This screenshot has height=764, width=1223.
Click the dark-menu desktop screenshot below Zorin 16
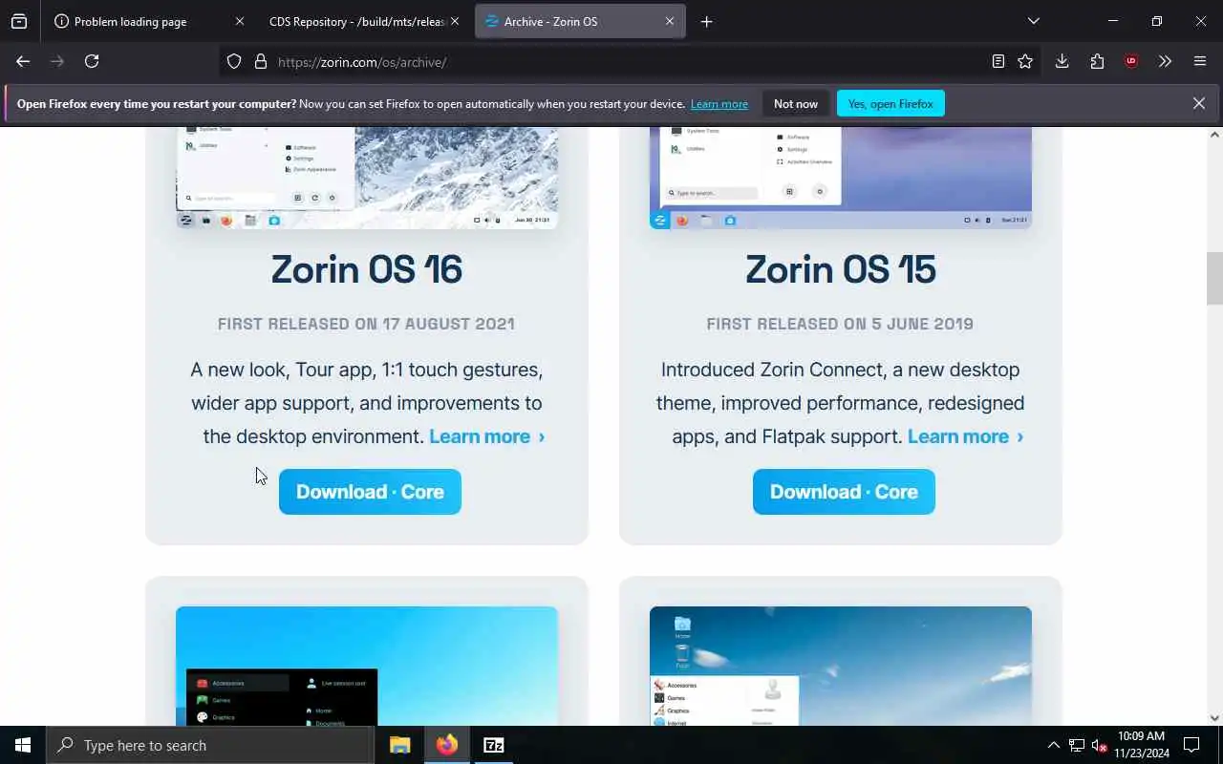[x=367, y=666]
